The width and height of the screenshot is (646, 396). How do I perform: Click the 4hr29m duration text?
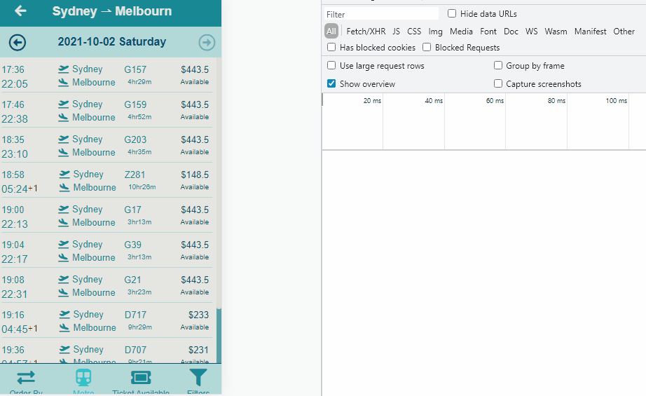139,81
